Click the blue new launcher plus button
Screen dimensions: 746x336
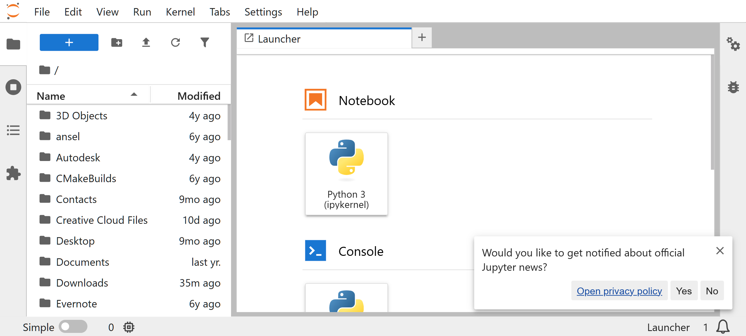[x=69, y=42]
